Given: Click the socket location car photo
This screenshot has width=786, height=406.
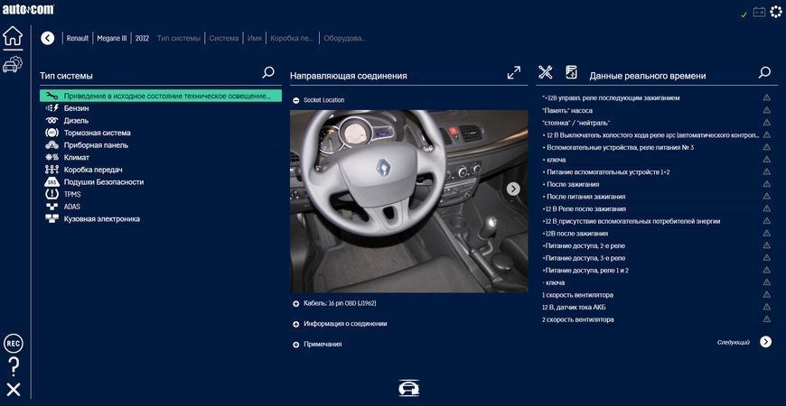Looking at the screenshot, I should (408, 201).
